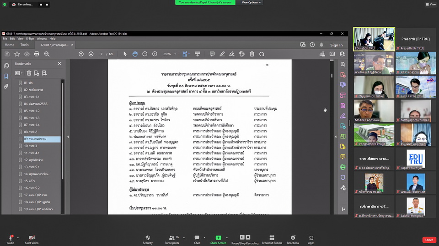
Task: Pause recording from top-left Recording indicator
Action: click(x=41, y=5)
